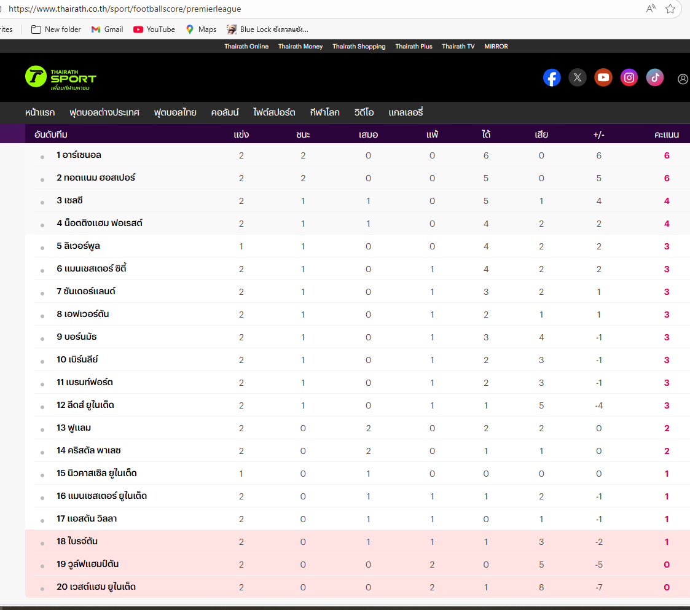
Task: Select team row 1 อาร์เซนอล
Action: [358, 155]
